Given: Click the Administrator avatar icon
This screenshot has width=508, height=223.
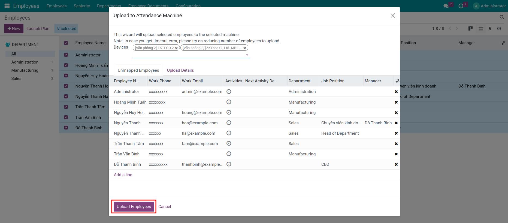Looking at the screenshot, I should (x=476, y=6).
